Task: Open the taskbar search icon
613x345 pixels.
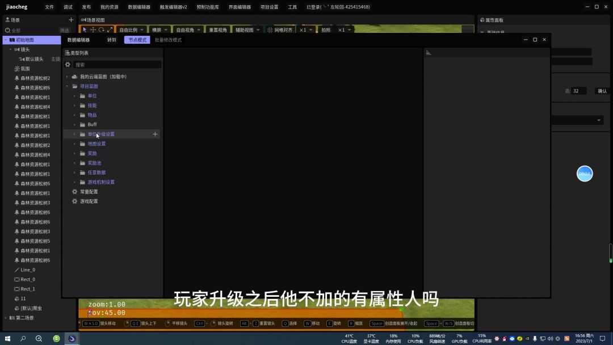Action: pyautogui.click(x=23, y=338)
